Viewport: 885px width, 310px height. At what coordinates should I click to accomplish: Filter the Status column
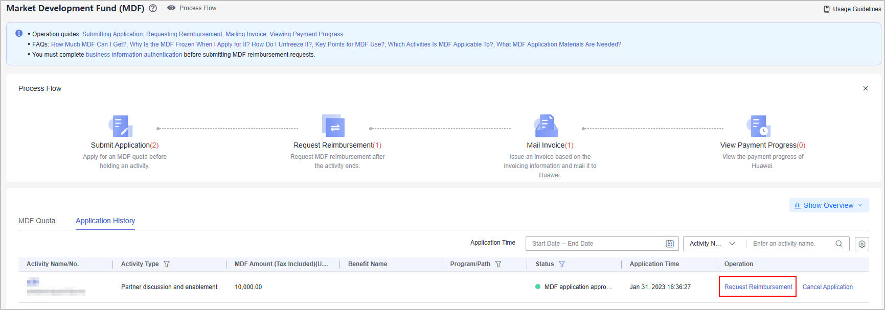[x=562, y=264]
